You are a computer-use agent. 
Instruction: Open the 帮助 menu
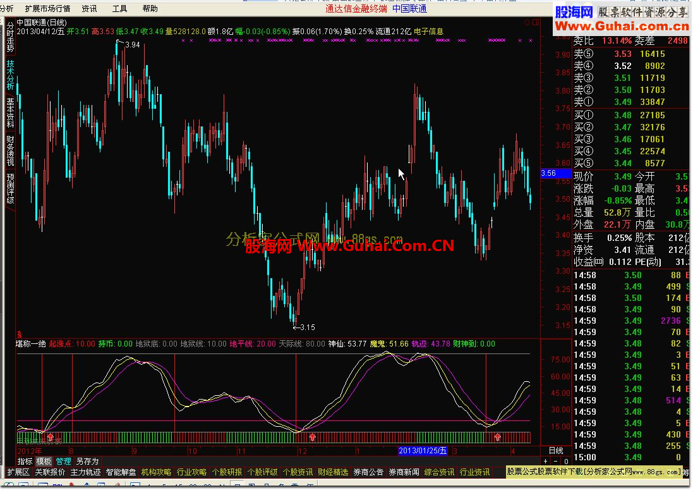[150, 8]
